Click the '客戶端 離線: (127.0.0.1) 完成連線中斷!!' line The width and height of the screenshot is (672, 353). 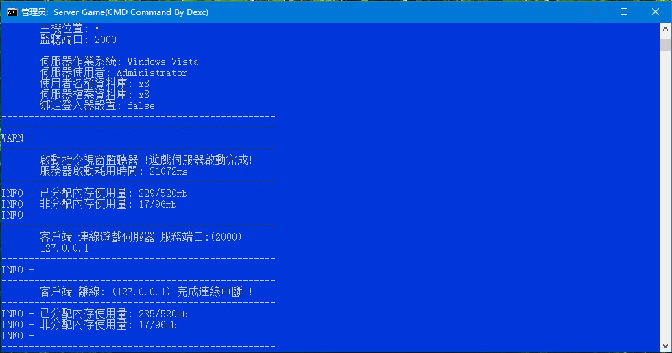coord(146,292)
